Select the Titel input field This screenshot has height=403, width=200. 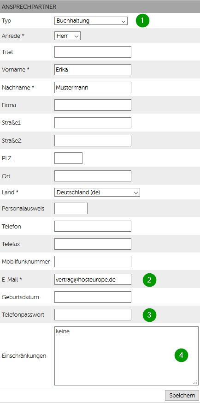93,52
